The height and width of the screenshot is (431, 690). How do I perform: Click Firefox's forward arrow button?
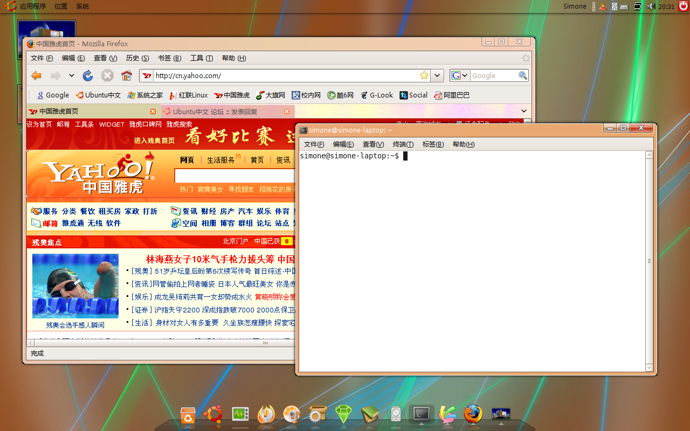pyautogui.click(x=56, y=75)
